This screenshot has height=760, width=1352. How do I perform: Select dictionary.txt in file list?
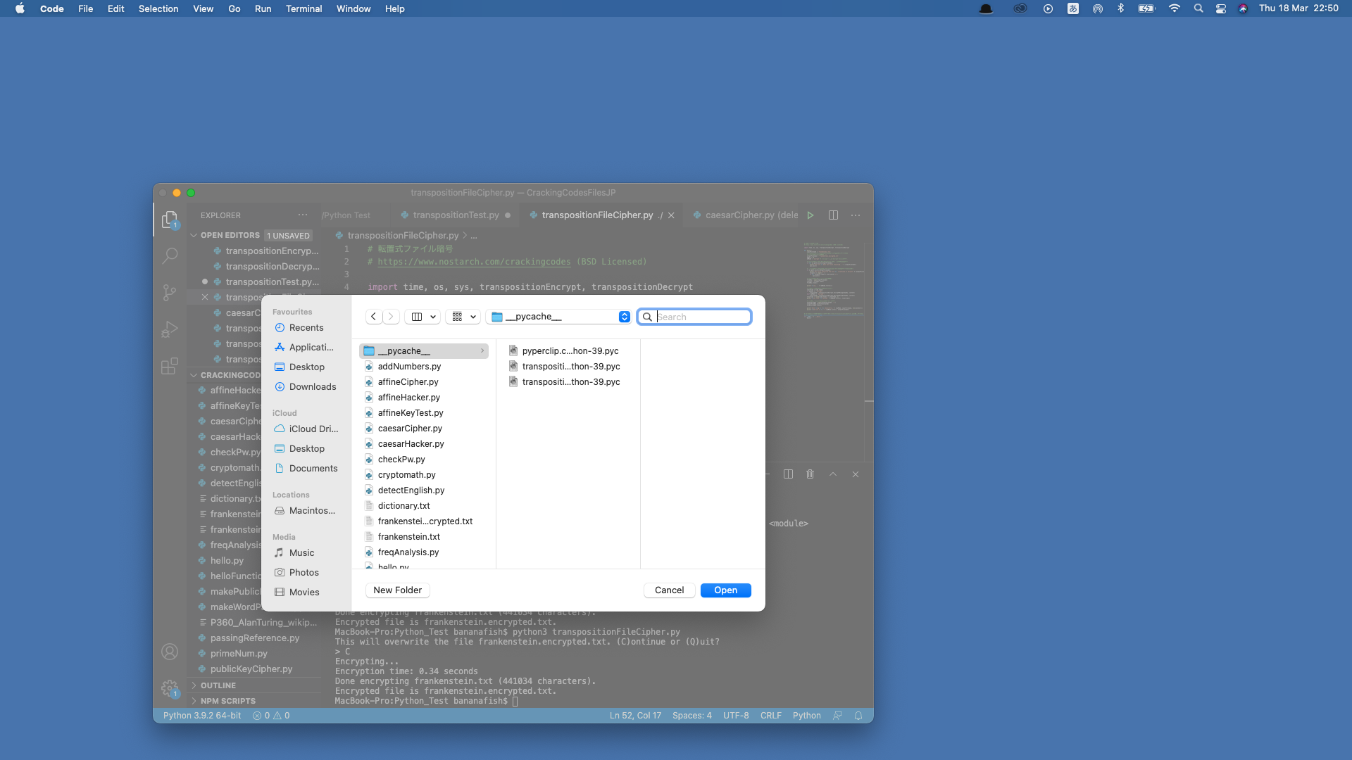click(x=424, y=506)
